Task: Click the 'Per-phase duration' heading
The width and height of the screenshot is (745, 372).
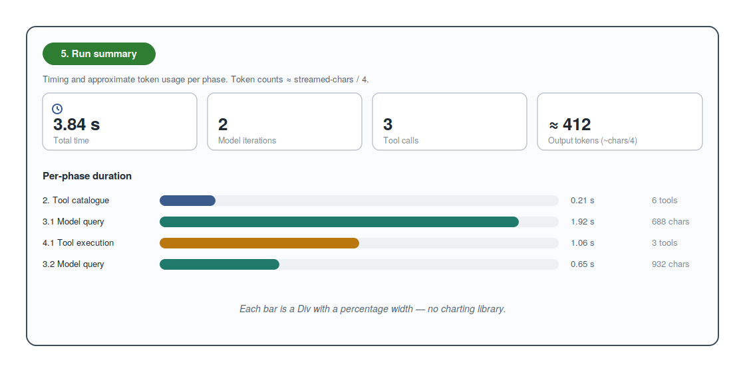Action: pyautogui.click(x=87, y=176)
